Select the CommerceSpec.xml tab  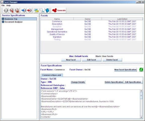click(x=52, y=75)
